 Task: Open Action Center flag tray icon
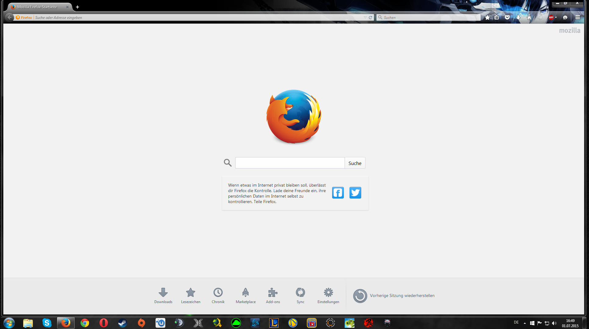pos(540,323)
